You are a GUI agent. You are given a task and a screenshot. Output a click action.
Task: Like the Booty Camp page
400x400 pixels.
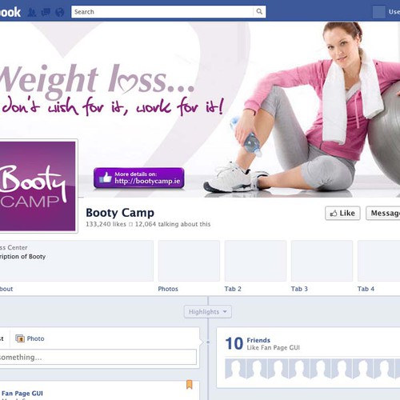pyautogui.click(x=342, y=213)
